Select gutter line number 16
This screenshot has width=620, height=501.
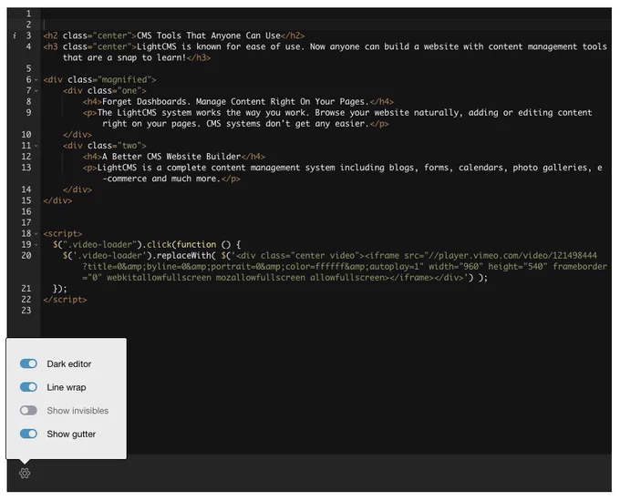tap(26, 211)
